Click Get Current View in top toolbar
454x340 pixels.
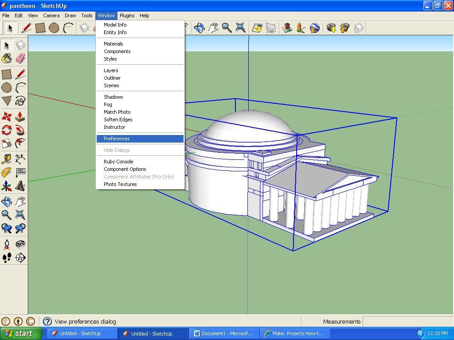coord(257,28)
